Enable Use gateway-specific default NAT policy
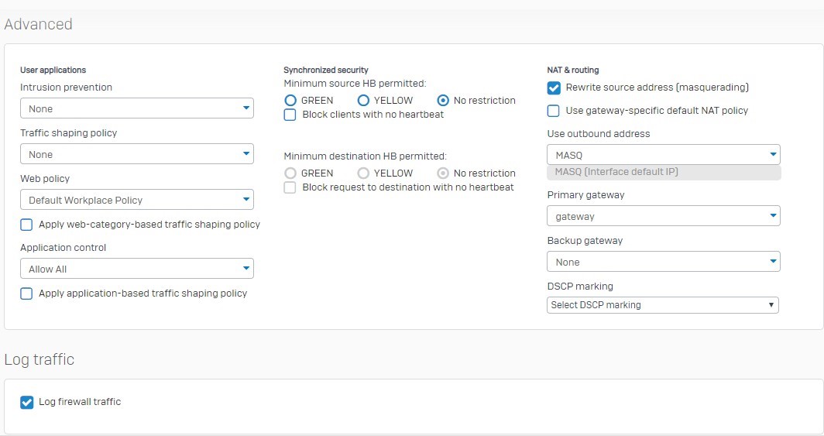 click(554, 111)
